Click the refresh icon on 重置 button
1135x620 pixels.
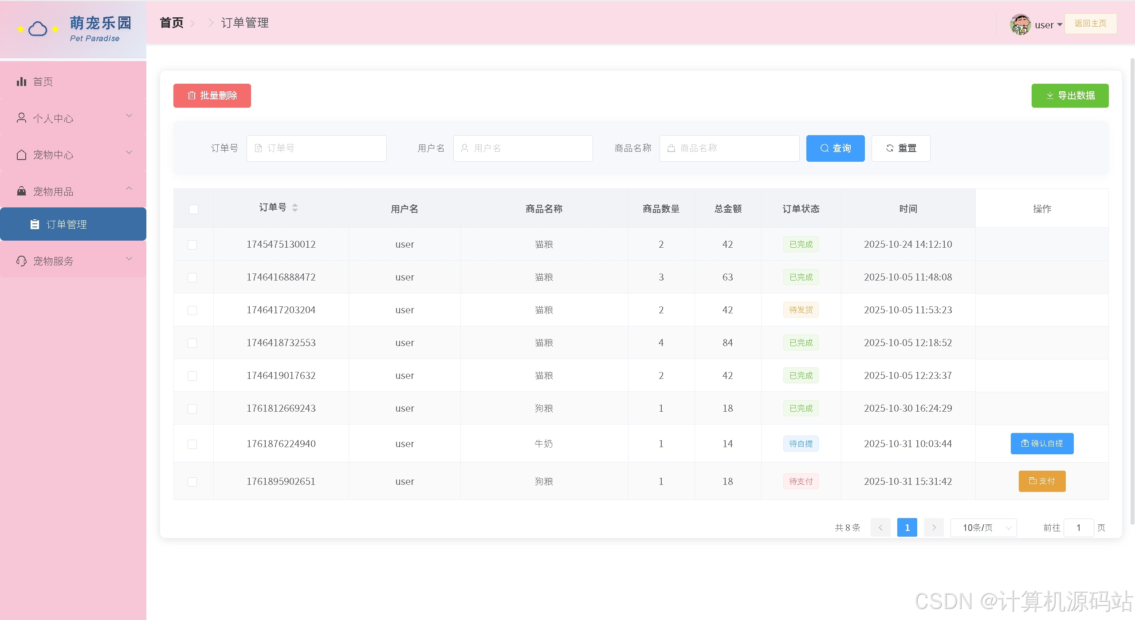tap(890, 148)
